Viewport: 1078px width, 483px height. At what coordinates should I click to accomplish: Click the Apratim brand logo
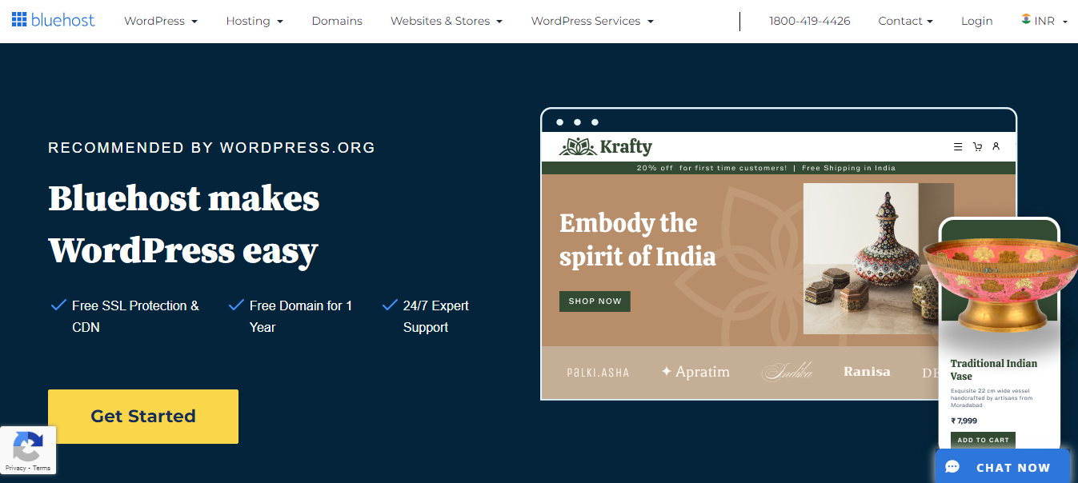(695, 372)
